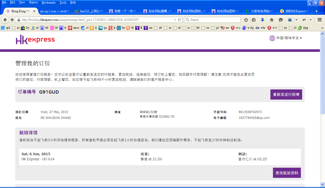Open the History menu

[x=33, y=2]
